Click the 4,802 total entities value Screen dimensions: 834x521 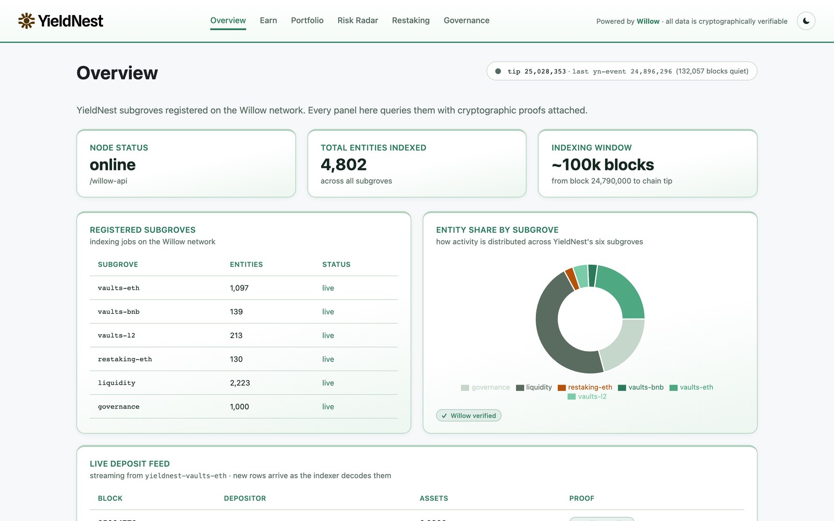pos(344,165)
